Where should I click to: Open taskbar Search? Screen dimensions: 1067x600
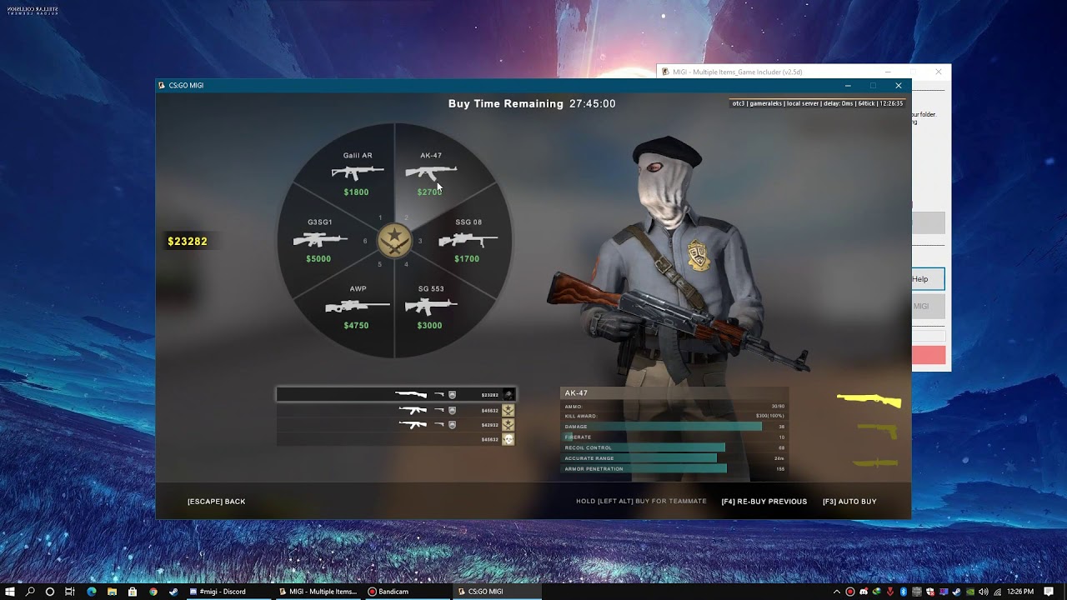coord(30,592)
